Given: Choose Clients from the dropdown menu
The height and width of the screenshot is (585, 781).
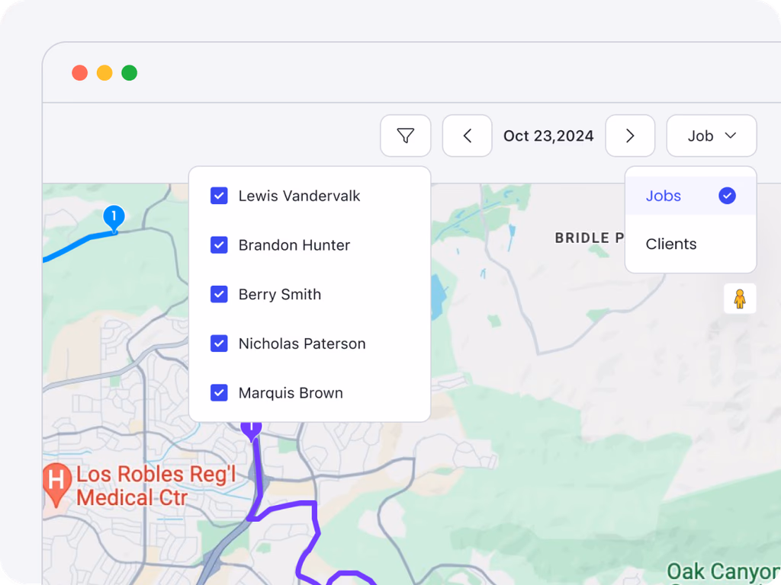Looking at the screenshot, I should click(x=671, y=245).
